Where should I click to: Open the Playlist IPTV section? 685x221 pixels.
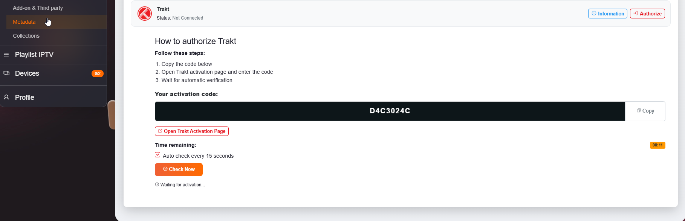pos(34,55)
